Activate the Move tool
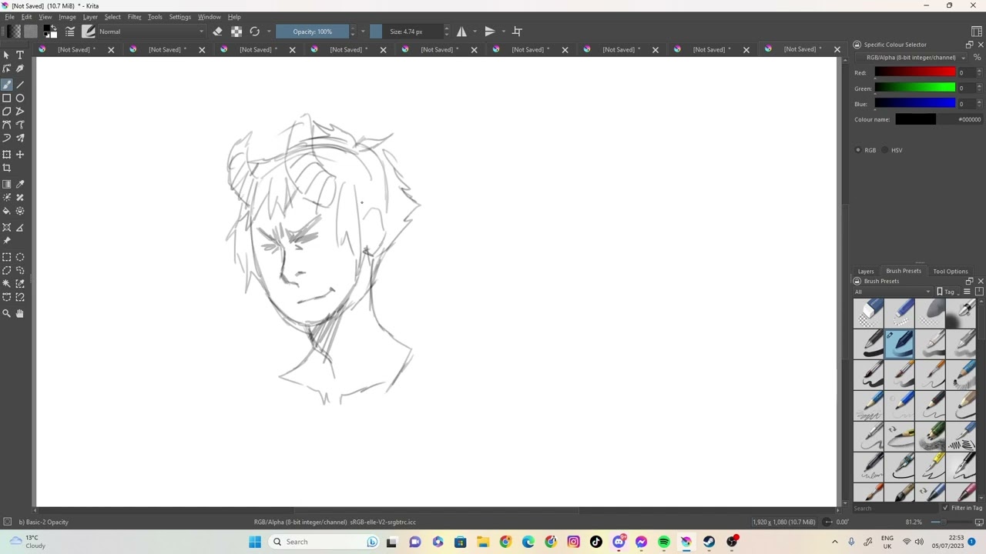986x554 pixels. click(x=20, y=155)
